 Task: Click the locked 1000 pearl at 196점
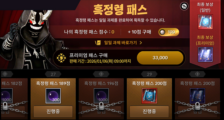[101, 96]
